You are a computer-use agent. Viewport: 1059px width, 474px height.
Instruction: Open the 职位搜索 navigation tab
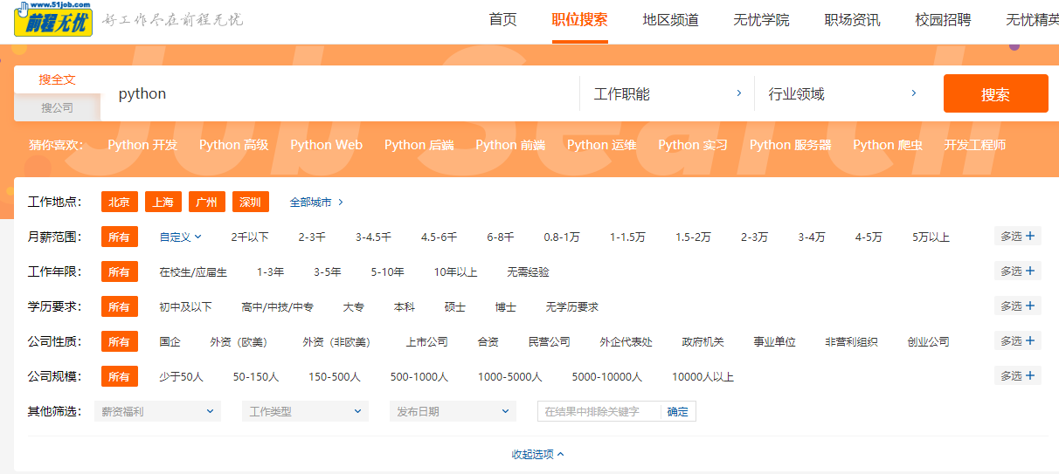point(580,19)
